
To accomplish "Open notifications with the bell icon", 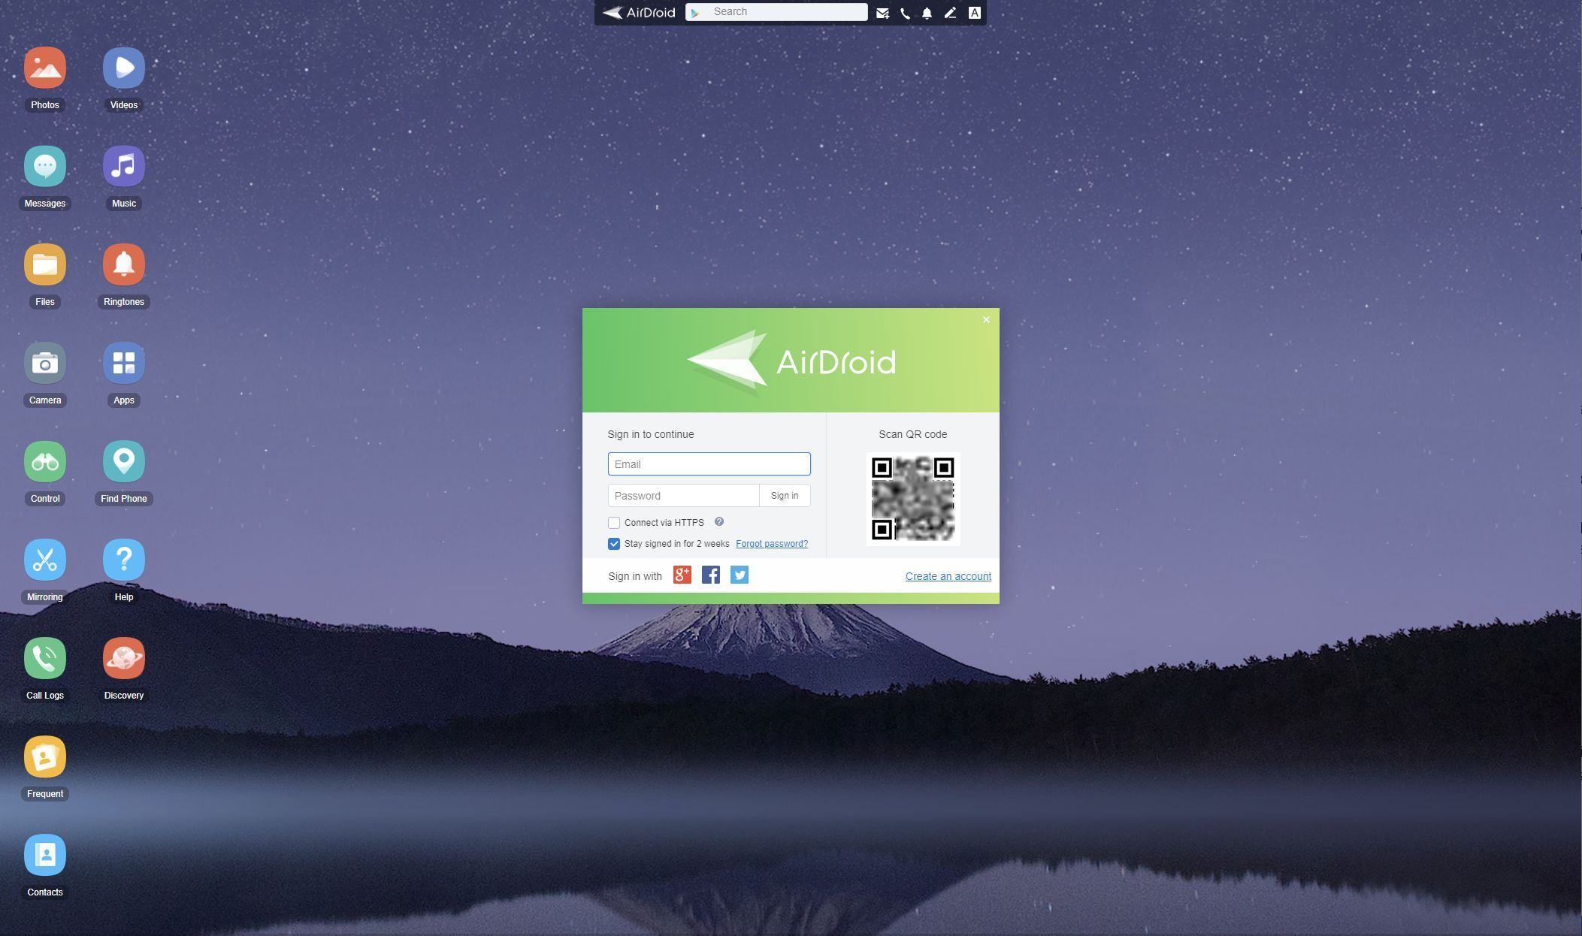I will click(927, 12).
